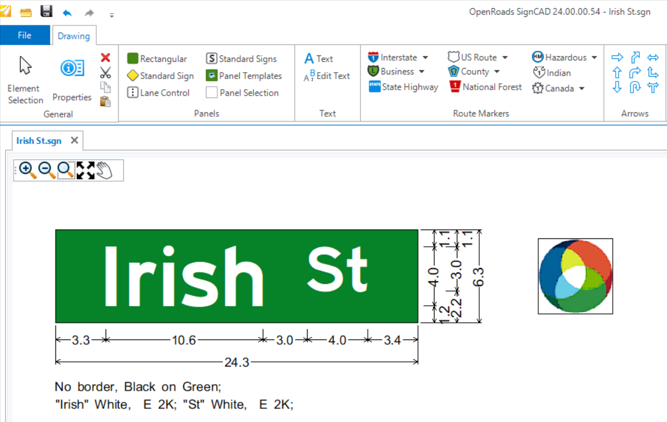The width and height of the screenshot is (667, 422).
Task: Select the Text tool
Action: point(319,58)
